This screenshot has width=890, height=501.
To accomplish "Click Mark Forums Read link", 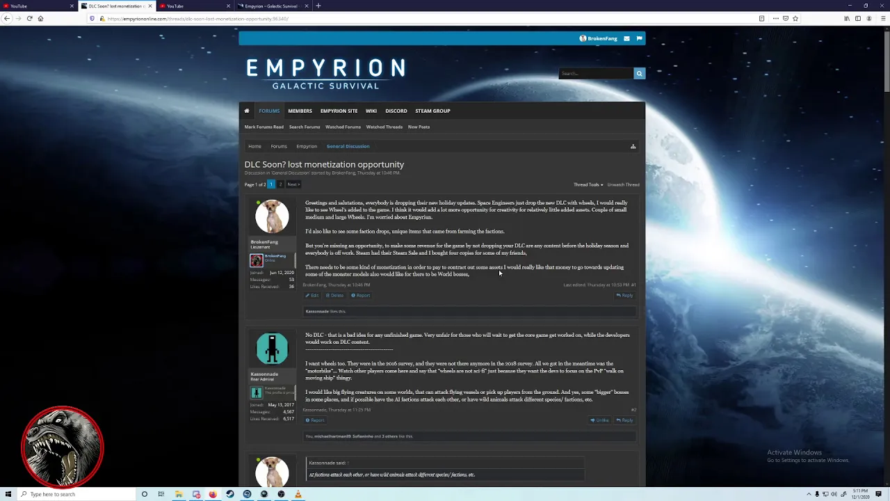I will pos(264,127).
